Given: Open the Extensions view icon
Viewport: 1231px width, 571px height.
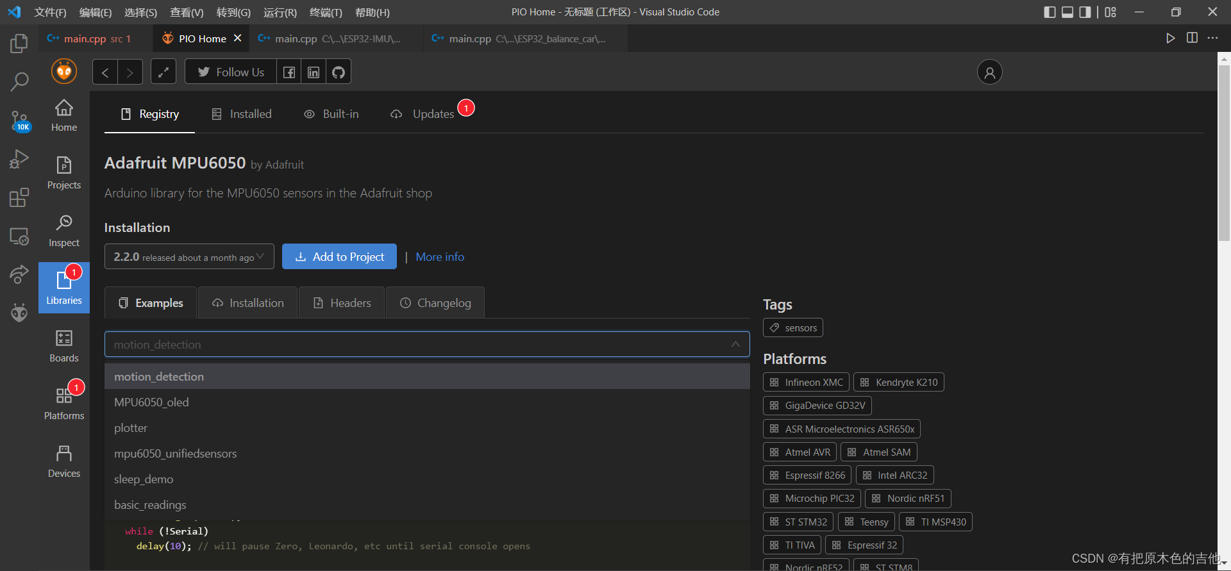Looking at the screenshot, I should point(19,197).
